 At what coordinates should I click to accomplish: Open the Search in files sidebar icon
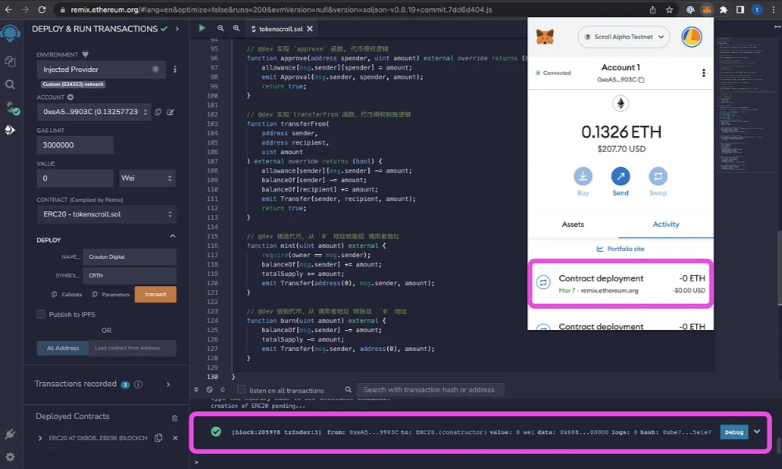pyautogui.click(x=10, y=84)
